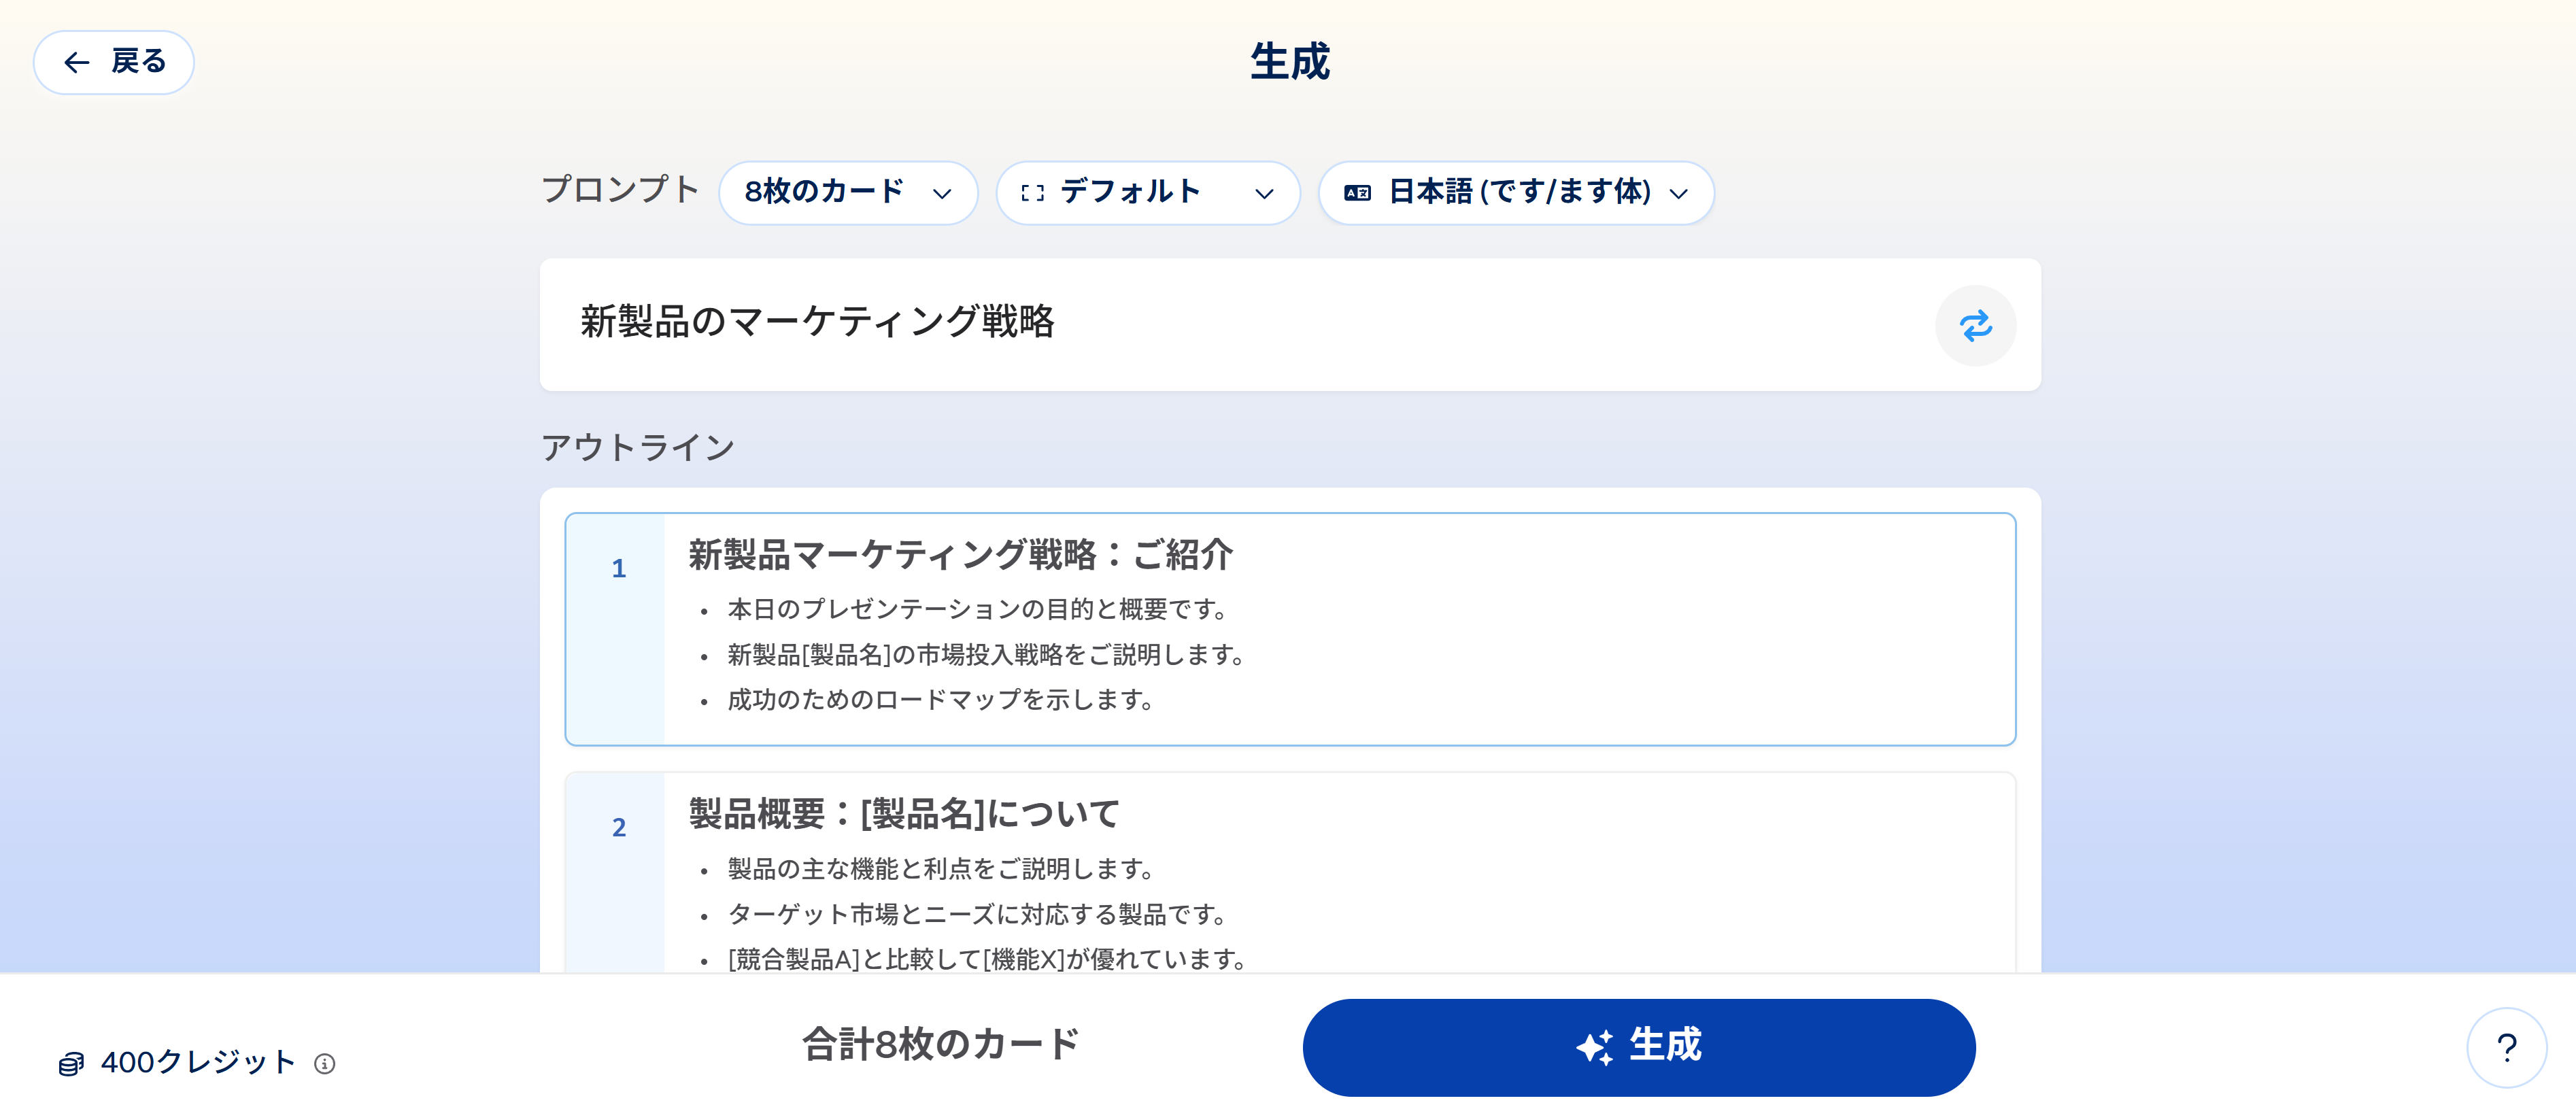
Task: Expand the デフォルト layout dropdown
Action: [1147, 193]
